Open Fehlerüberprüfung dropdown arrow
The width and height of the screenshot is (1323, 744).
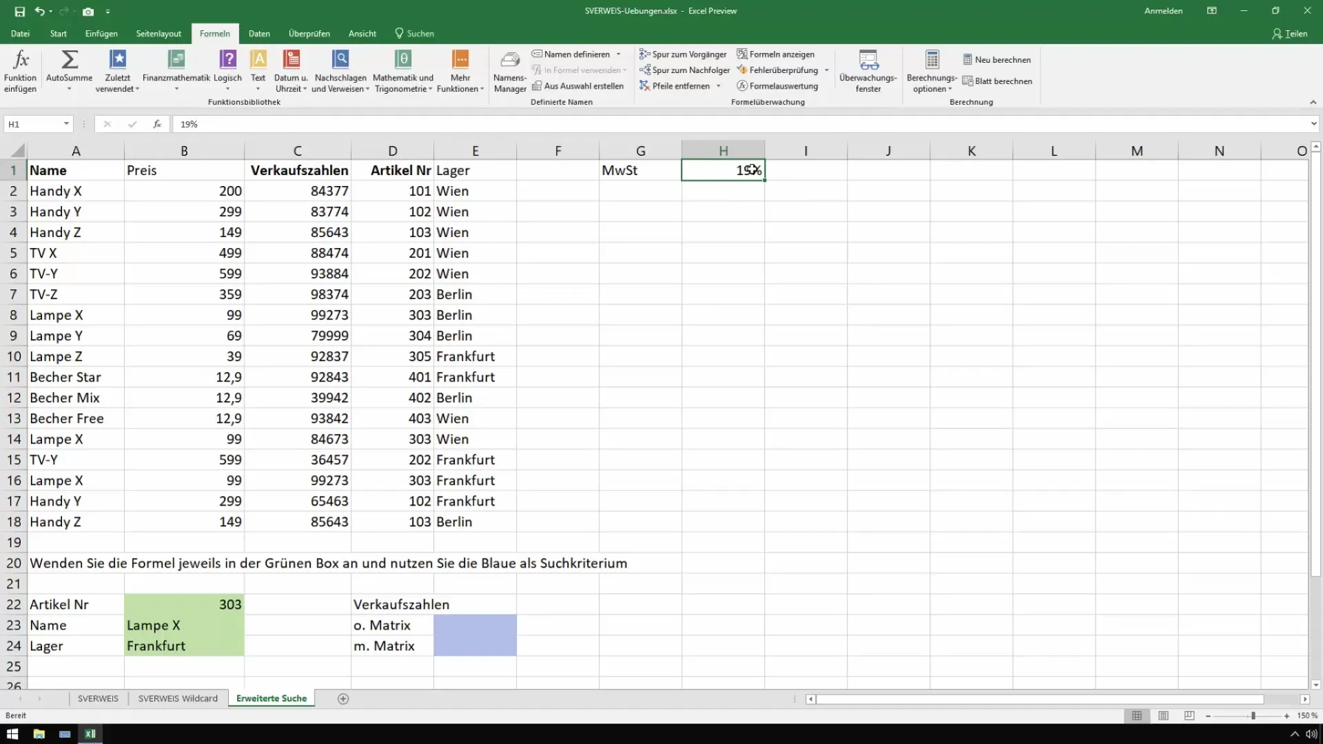click(827, 70)
